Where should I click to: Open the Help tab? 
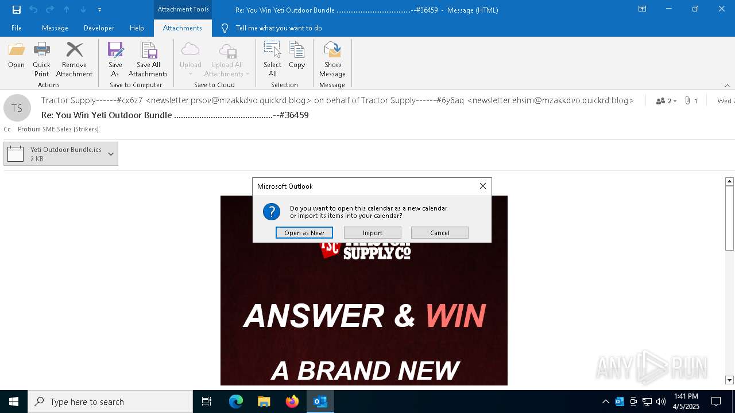[137, 28]
